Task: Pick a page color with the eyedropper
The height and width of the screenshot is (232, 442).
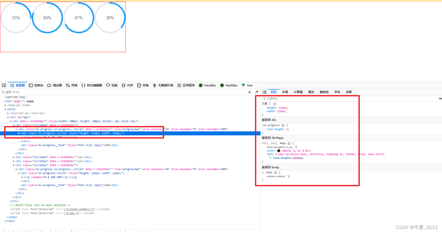Action: tap(257, 92)
